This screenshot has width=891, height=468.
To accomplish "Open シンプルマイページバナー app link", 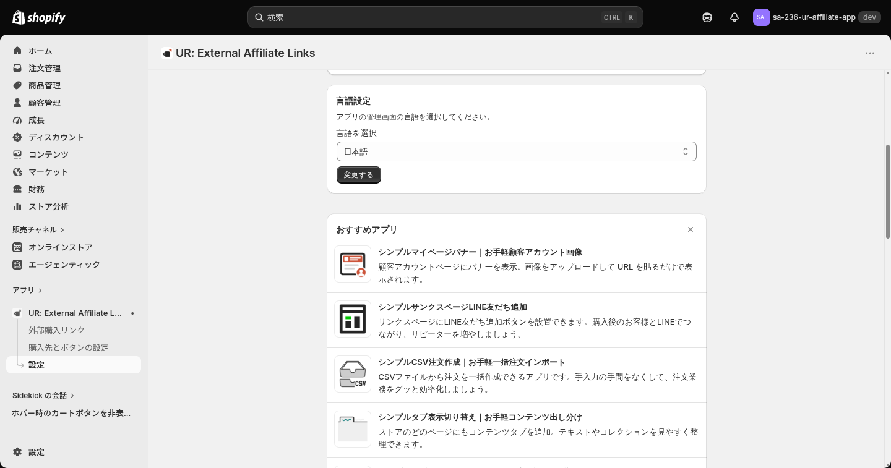I will (x=480, y=252).
